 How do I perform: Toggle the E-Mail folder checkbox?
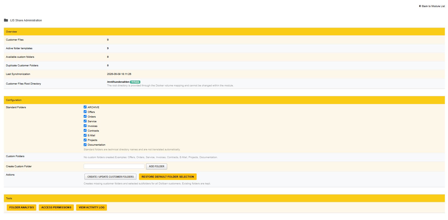pyautogui.click(x=85, y=135)
